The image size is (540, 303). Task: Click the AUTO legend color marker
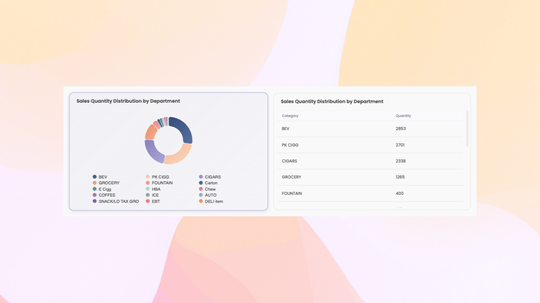(x=200, y=195)
